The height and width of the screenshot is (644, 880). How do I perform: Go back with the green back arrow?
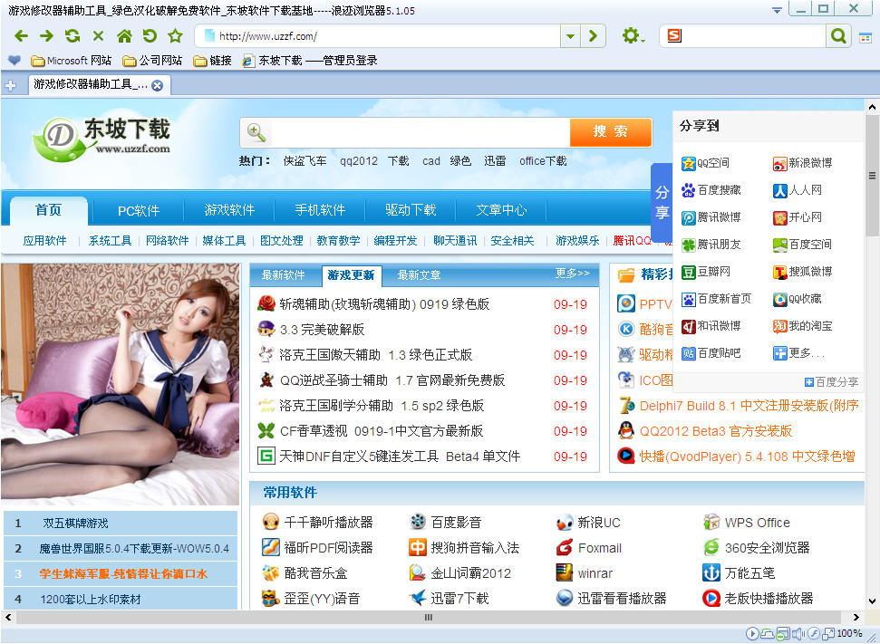click(21, 36)
